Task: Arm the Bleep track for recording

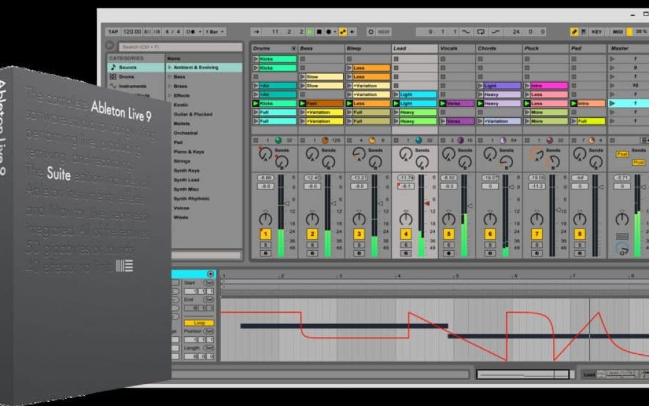Action: (x=359, y=253)
